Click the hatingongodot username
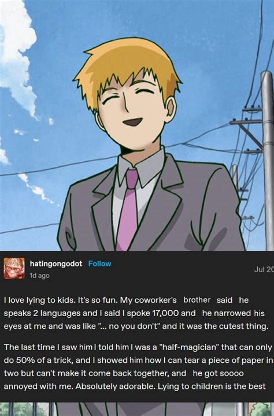The height and width of the screenshot is (416, 274). [x=56, y=263]
